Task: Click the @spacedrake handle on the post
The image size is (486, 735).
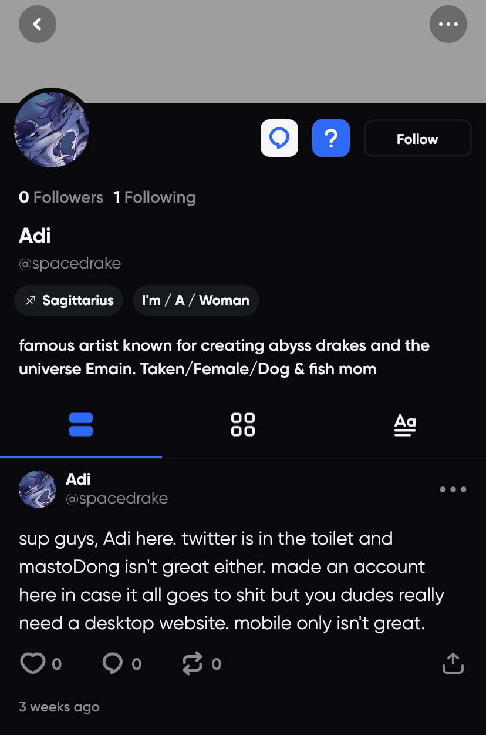Action: (x=117, y=498)
